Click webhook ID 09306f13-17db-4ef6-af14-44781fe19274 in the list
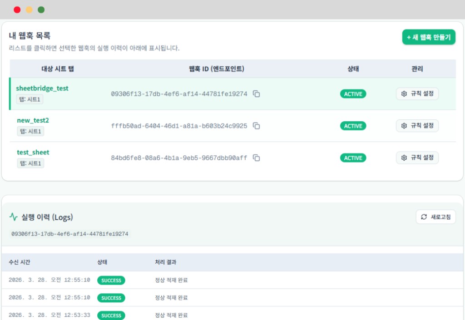Screen dimensions: 465x320 coord(179,94)
